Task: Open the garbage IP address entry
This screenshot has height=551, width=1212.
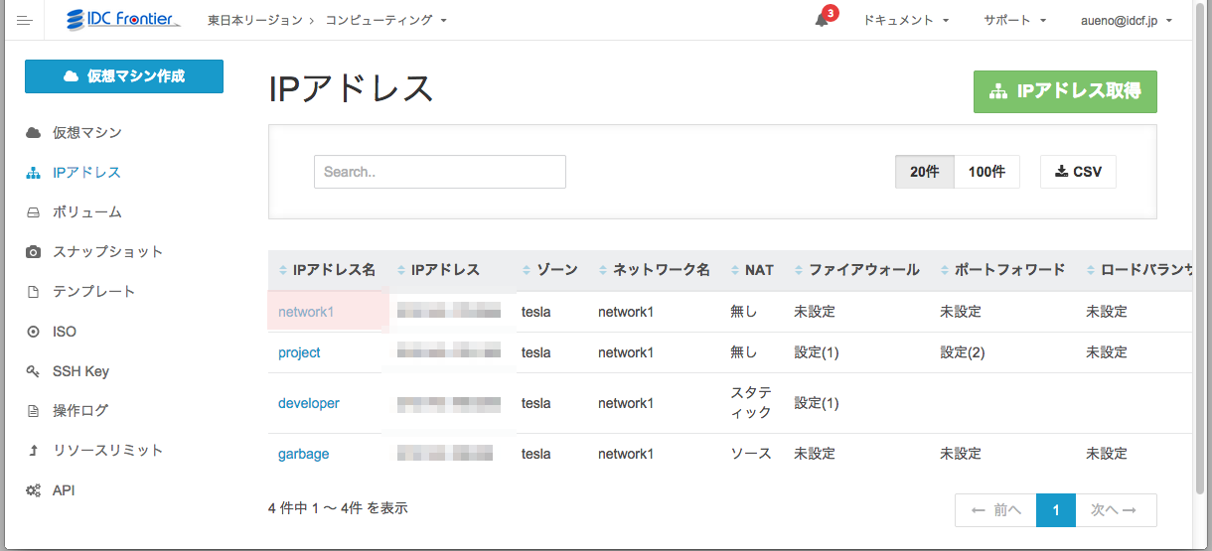Action: [x=304, y=454]
